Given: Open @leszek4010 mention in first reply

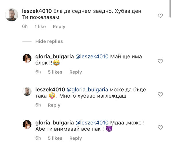Looking at the screenshot, I should [x=92, y=57].
